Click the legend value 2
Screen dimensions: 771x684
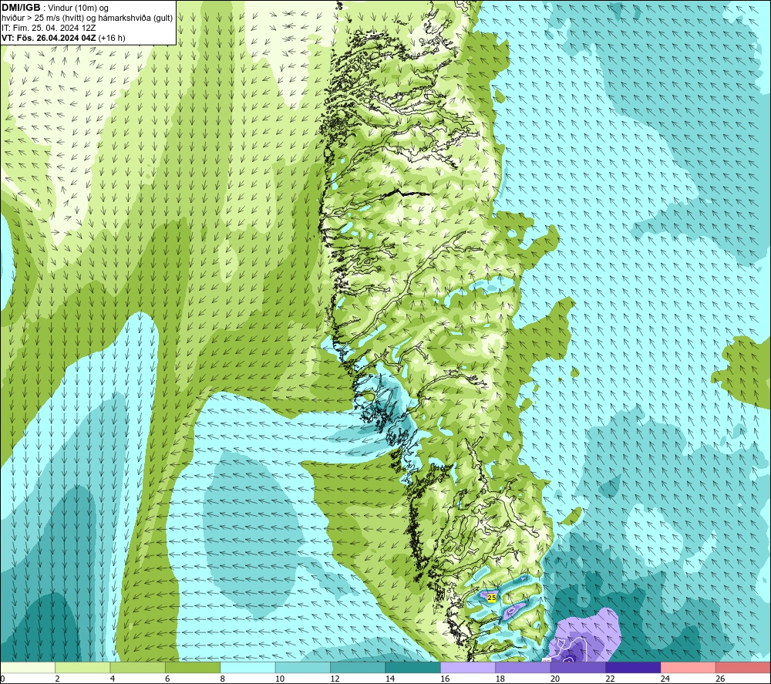pos(58,679)
